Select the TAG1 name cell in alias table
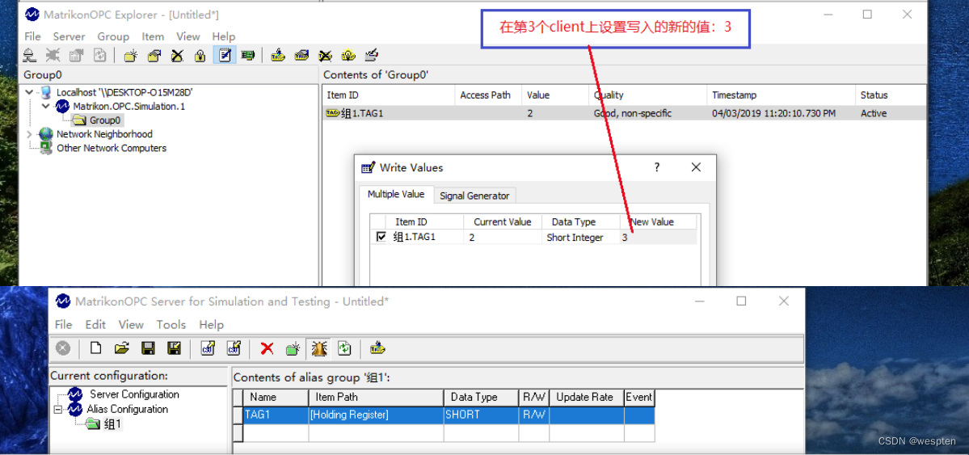The width and height of the screenshot is (969, 455). pyautogui.click(x=276, y=415)
